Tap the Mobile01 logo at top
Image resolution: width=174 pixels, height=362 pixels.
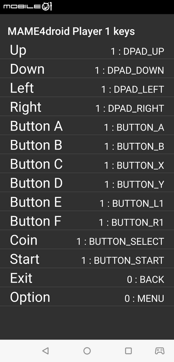tap(28, 7)
